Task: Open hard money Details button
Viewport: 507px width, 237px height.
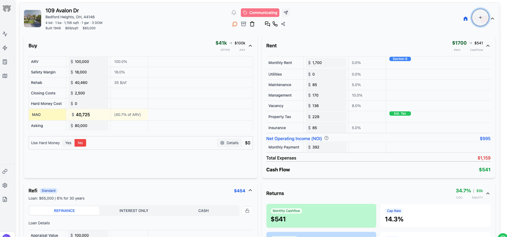Action: 230,143
